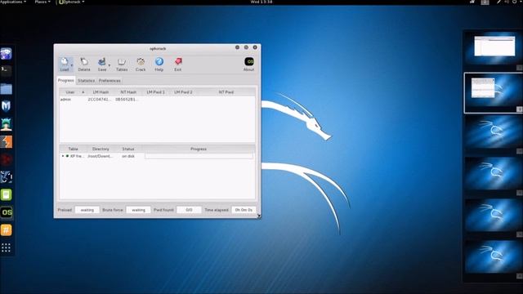Switch to the last workspace thumbnail
523x294 pixels.
click(x=494, y=256)
